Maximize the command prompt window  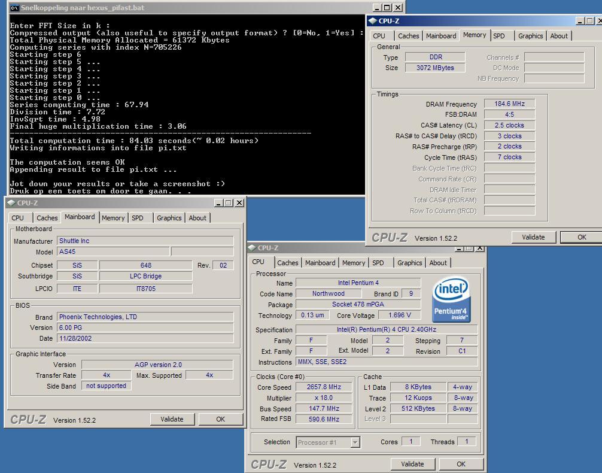point(387,8)
